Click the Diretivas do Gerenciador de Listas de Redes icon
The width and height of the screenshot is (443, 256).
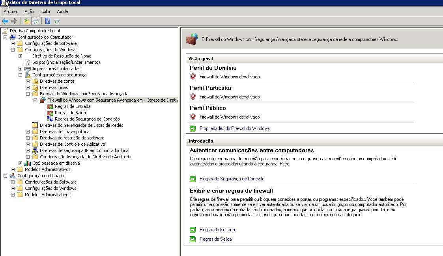pos(35,125)
